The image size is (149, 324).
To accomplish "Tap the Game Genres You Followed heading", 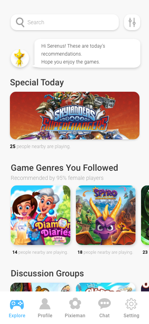I will [x=64, y=168].
